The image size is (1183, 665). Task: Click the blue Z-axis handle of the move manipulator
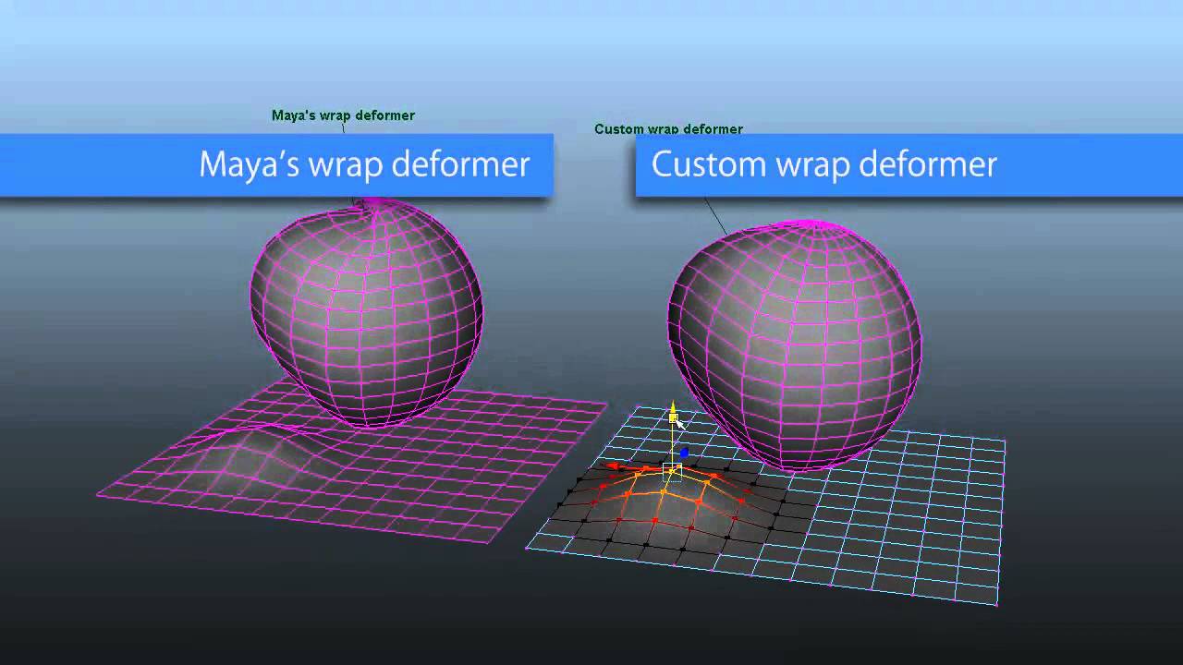[684, 453]
